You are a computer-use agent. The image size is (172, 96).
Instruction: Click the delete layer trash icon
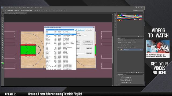point(141,73)
